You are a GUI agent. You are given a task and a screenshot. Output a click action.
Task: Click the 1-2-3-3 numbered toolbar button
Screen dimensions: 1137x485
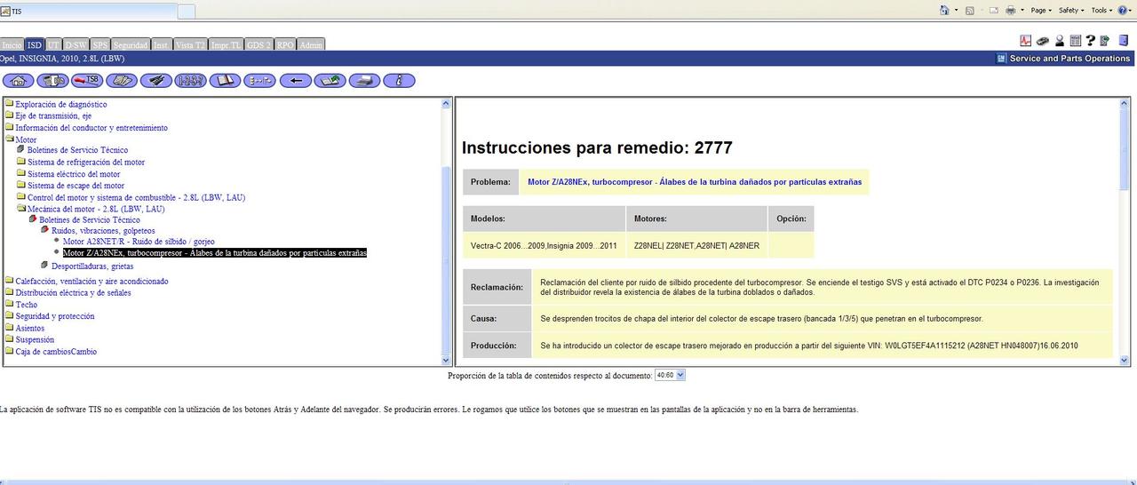(x=190, y=81)
